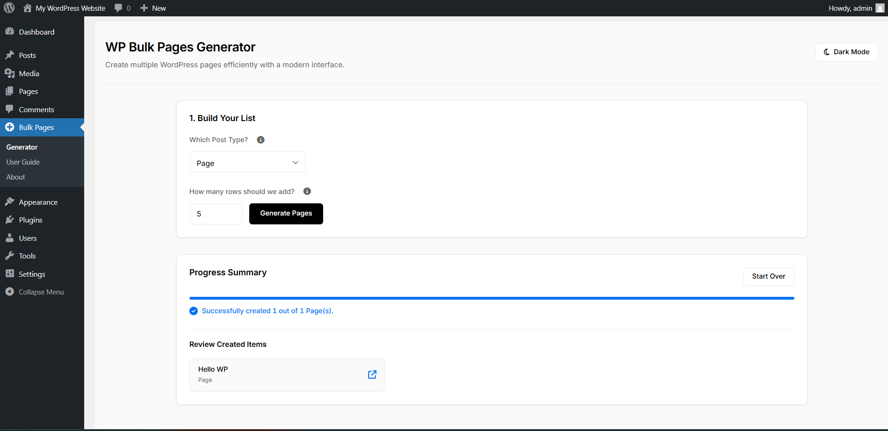Open Hello WP page via external link icon
Viewport: 888px width, 431px height.
point(372,374)
